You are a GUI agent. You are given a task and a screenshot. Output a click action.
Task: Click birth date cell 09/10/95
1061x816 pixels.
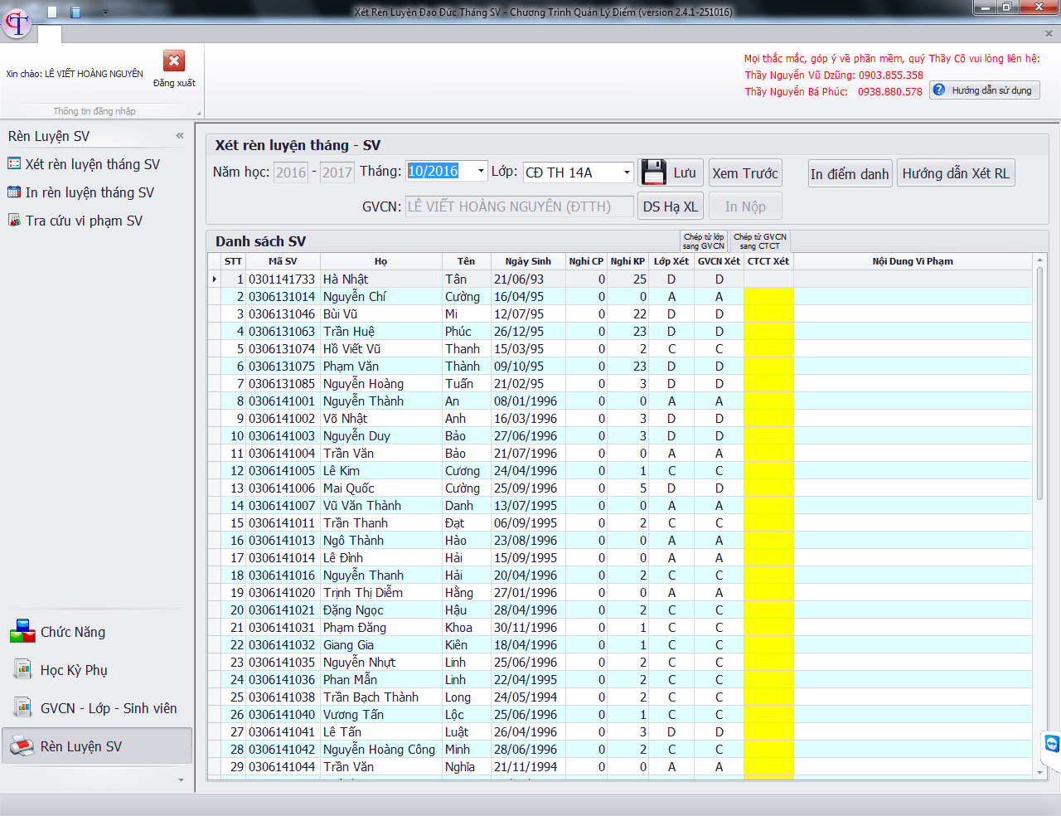(528, 367)
